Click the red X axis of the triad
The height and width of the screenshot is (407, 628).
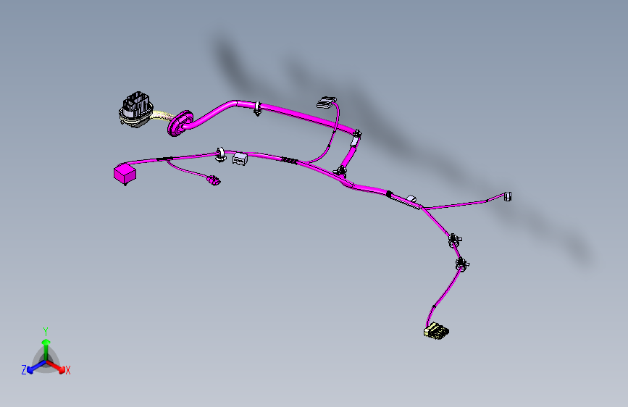pyautogui.click(x=57, y=367)
